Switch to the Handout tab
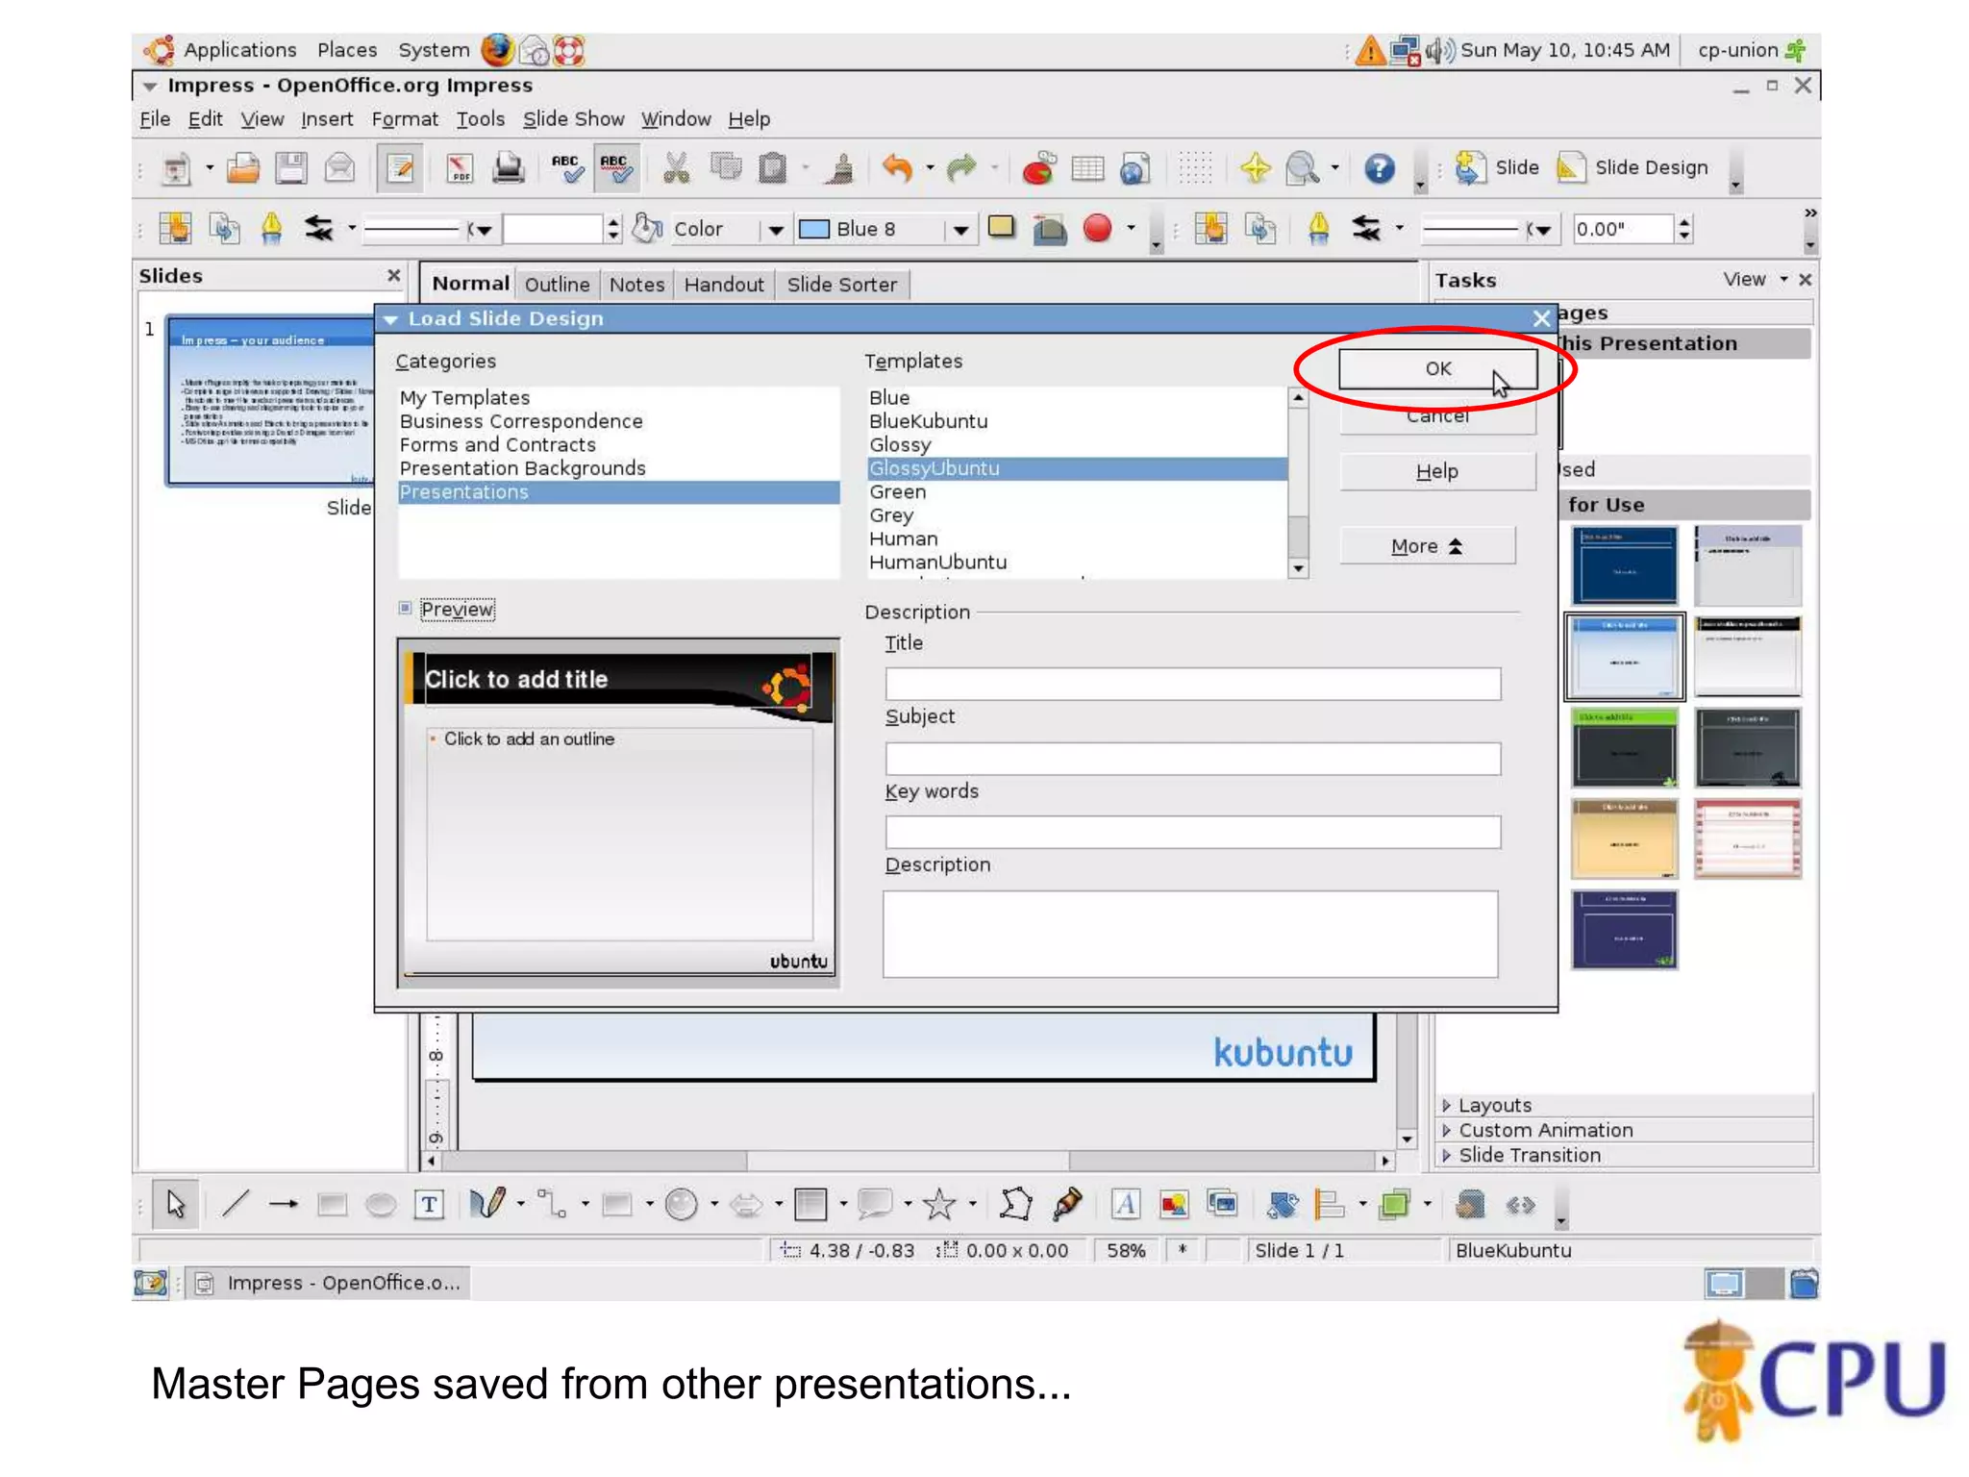The height and width of the screenshot is (1477, 1969). coord(724,285)
